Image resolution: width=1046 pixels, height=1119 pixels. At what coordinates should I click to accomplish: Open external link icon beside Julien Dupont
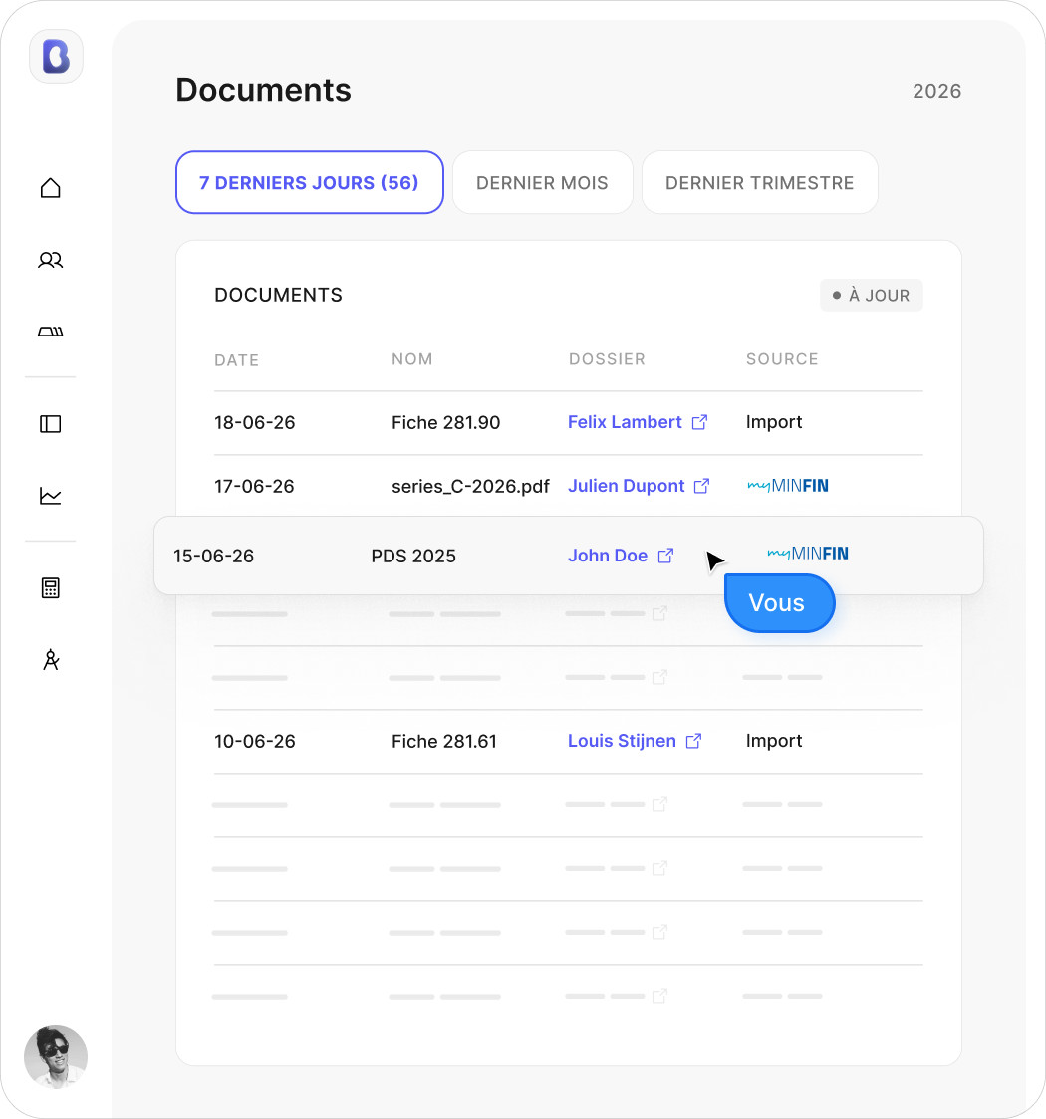click(702, 486)
